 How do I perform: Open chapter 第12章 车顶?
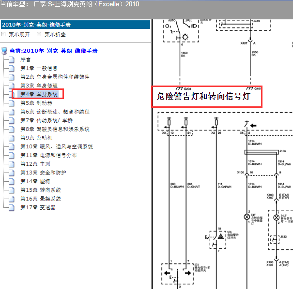tap(35, 164)
